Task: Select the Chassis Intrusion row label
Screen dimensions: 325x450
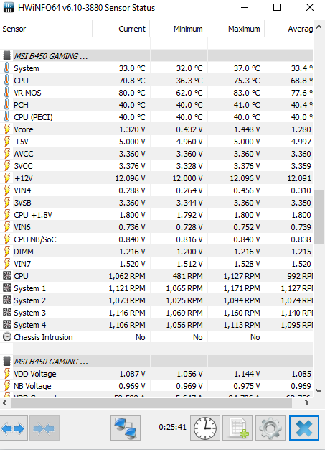Action: pos(43,337)
